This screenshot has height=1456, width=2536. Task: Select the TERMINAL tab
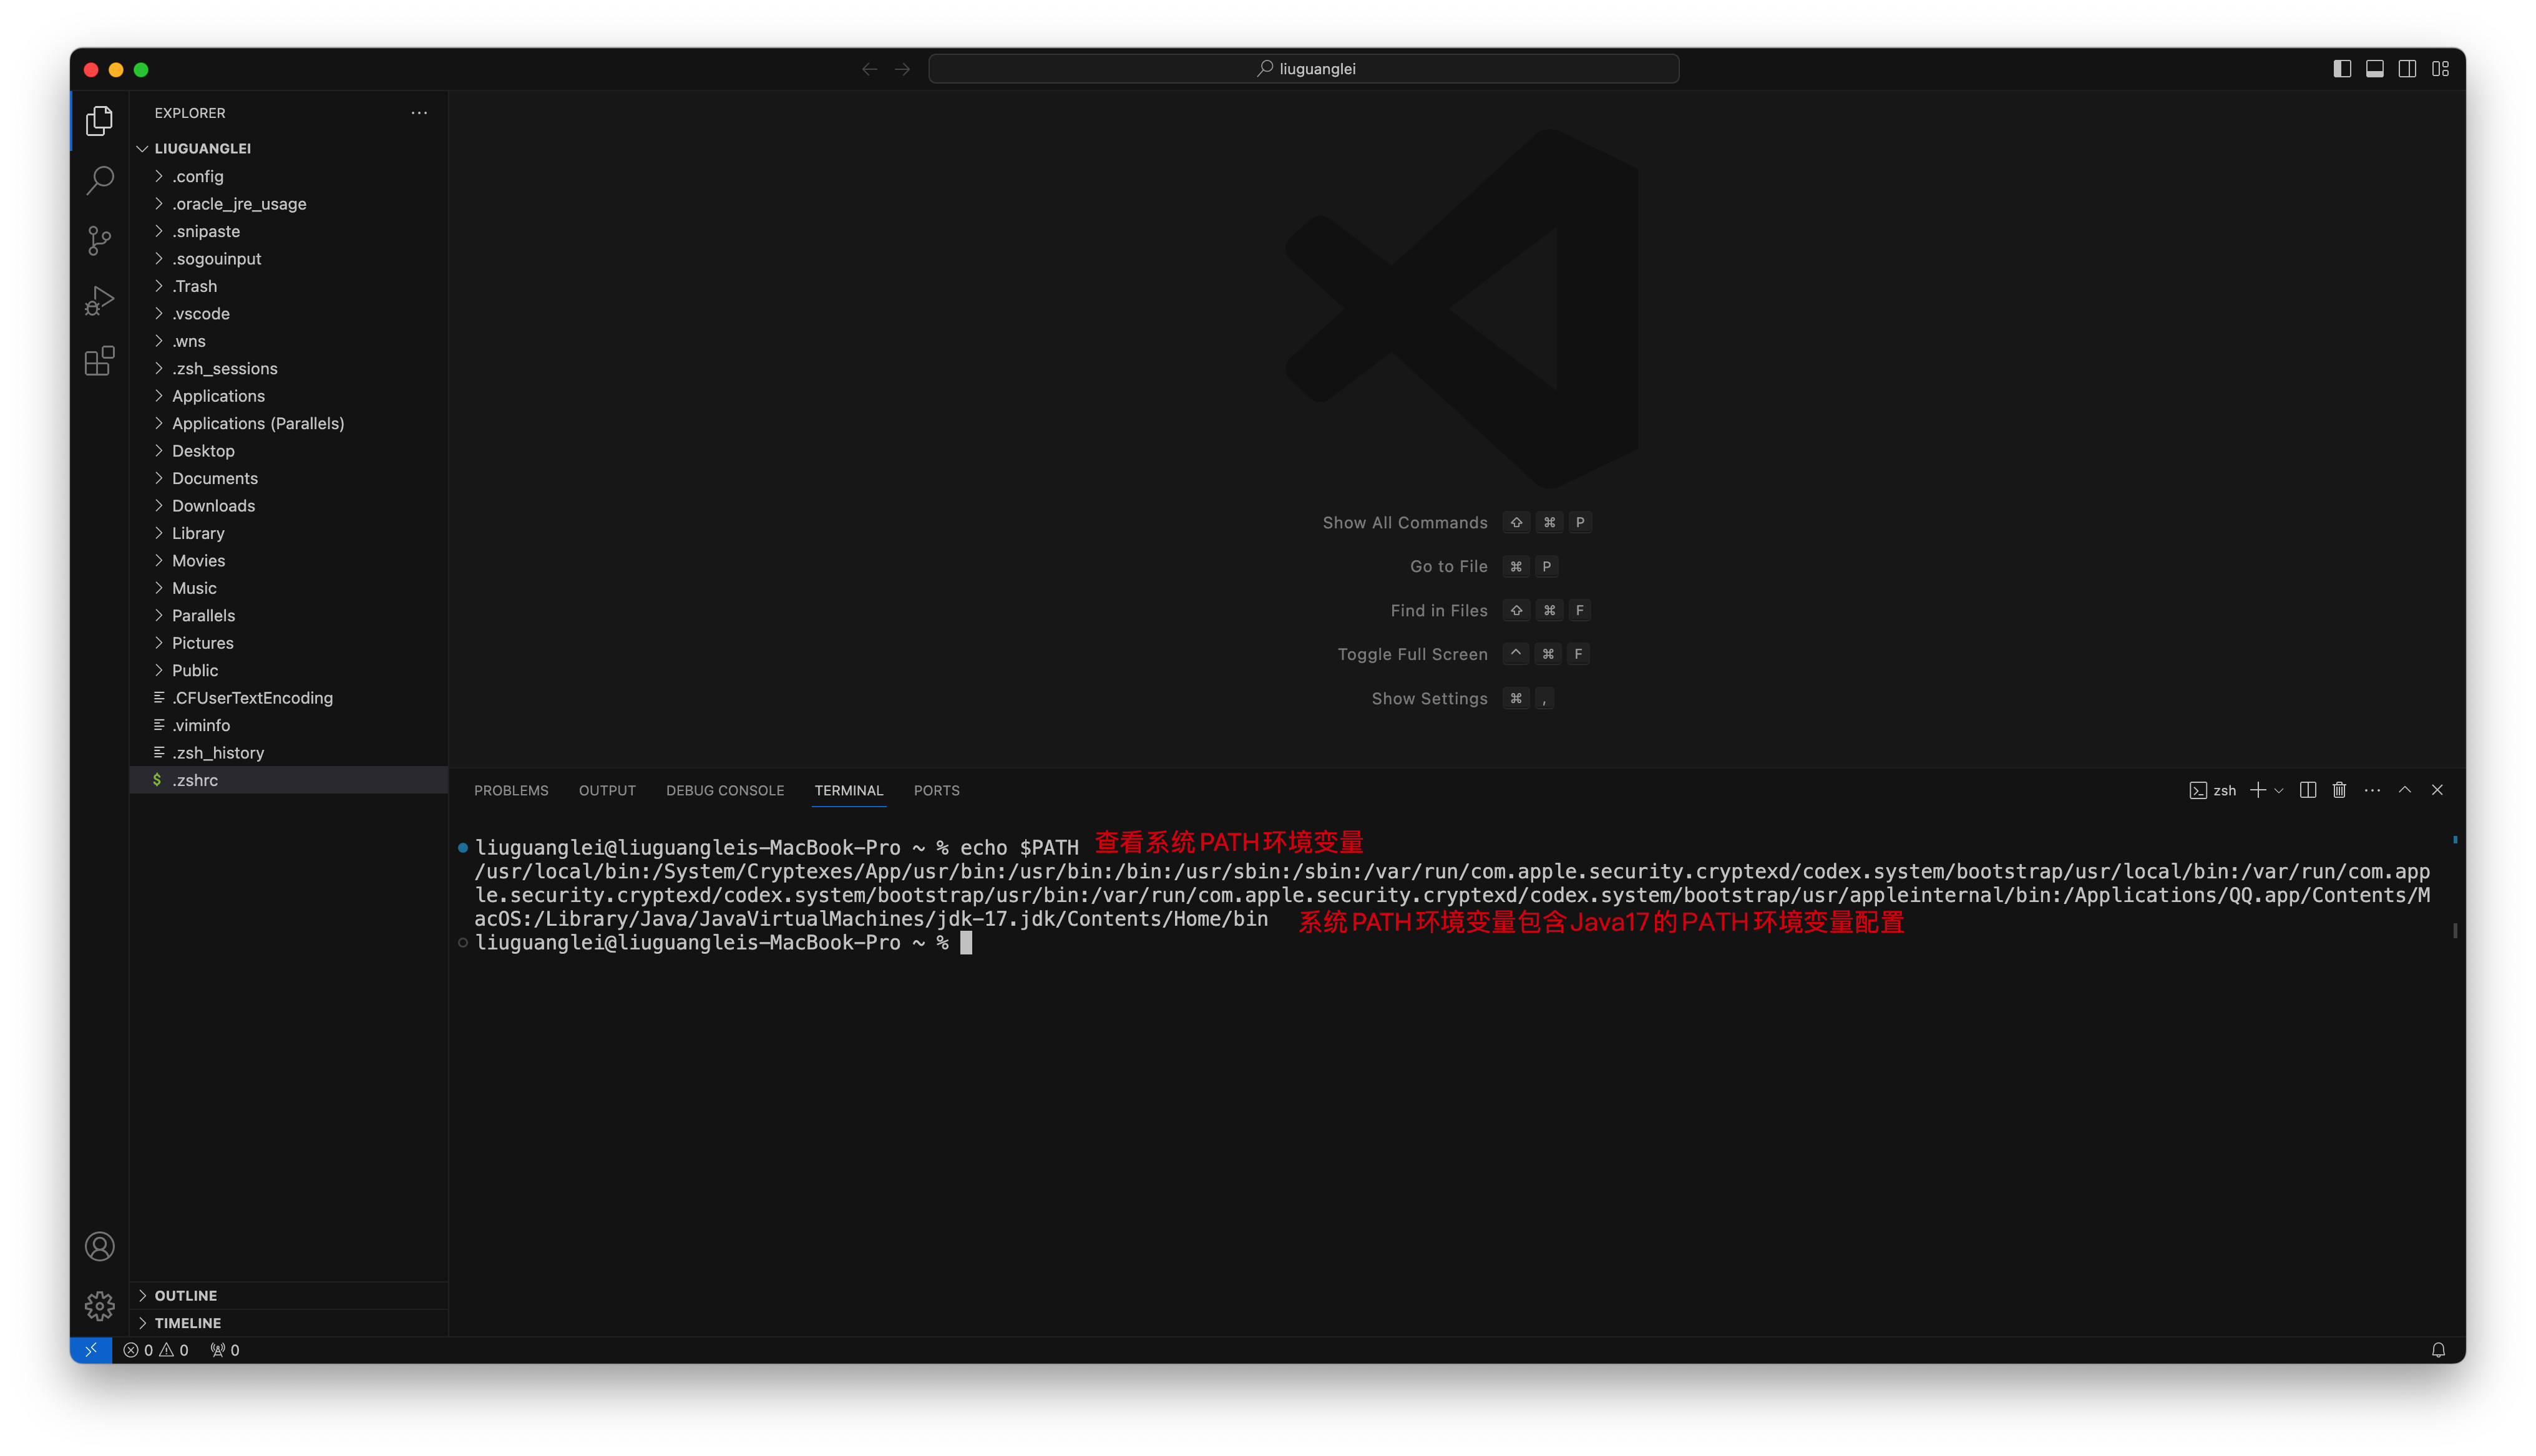pyautogui.click(x=849, y=790)
